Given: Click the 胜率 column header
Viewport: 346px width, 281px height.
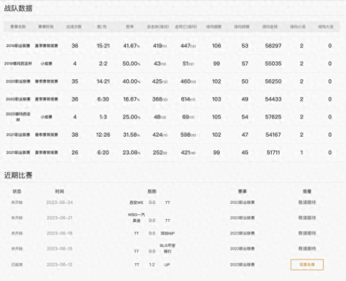Looking at the screenshot, I should (130, 27).
